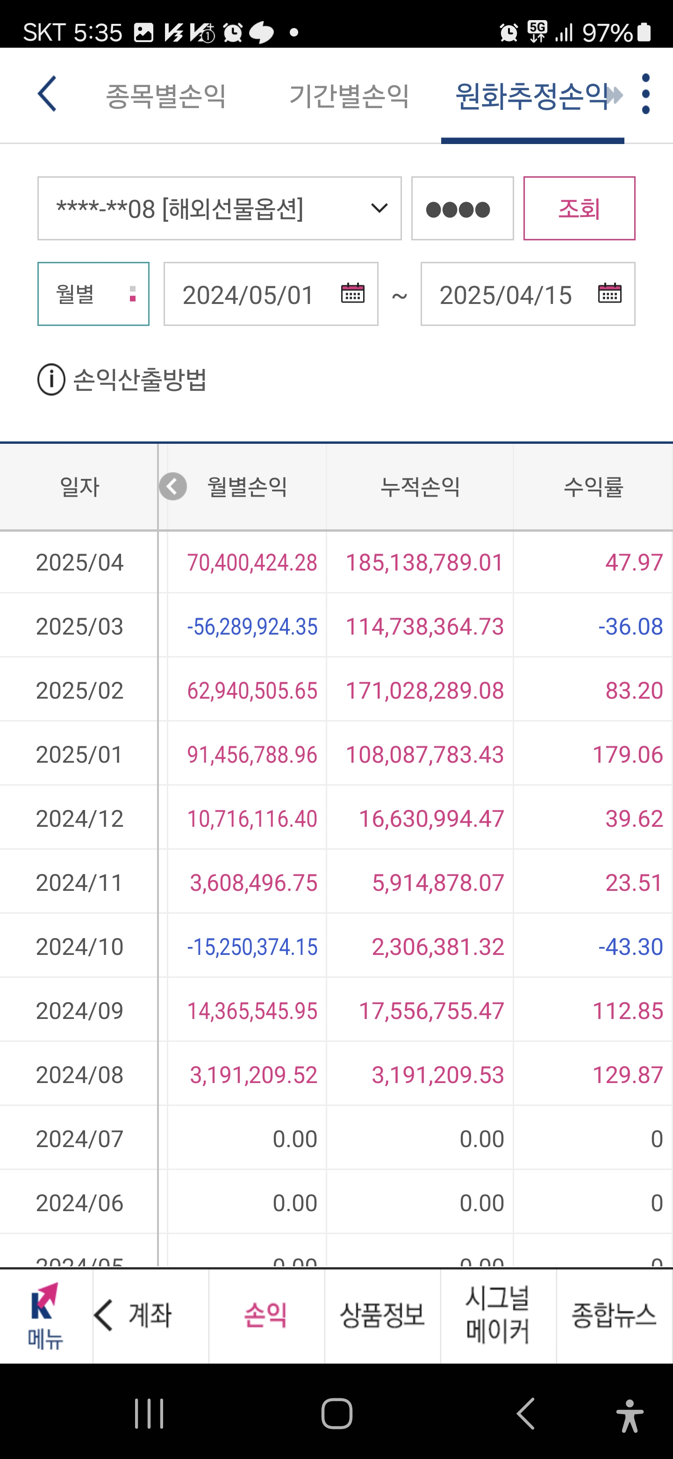Select the 2025/04 row in the table

(336, 563)
